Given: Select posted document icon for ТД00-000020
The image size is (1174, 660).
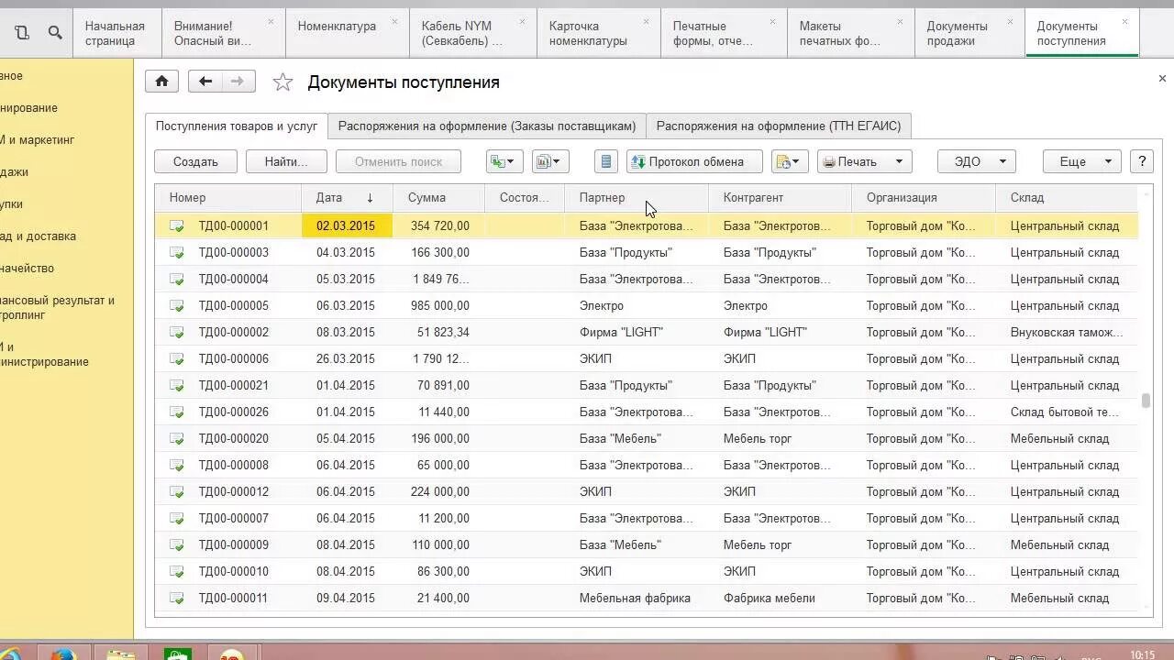Looking at the screenshot, I should point(177,438).
